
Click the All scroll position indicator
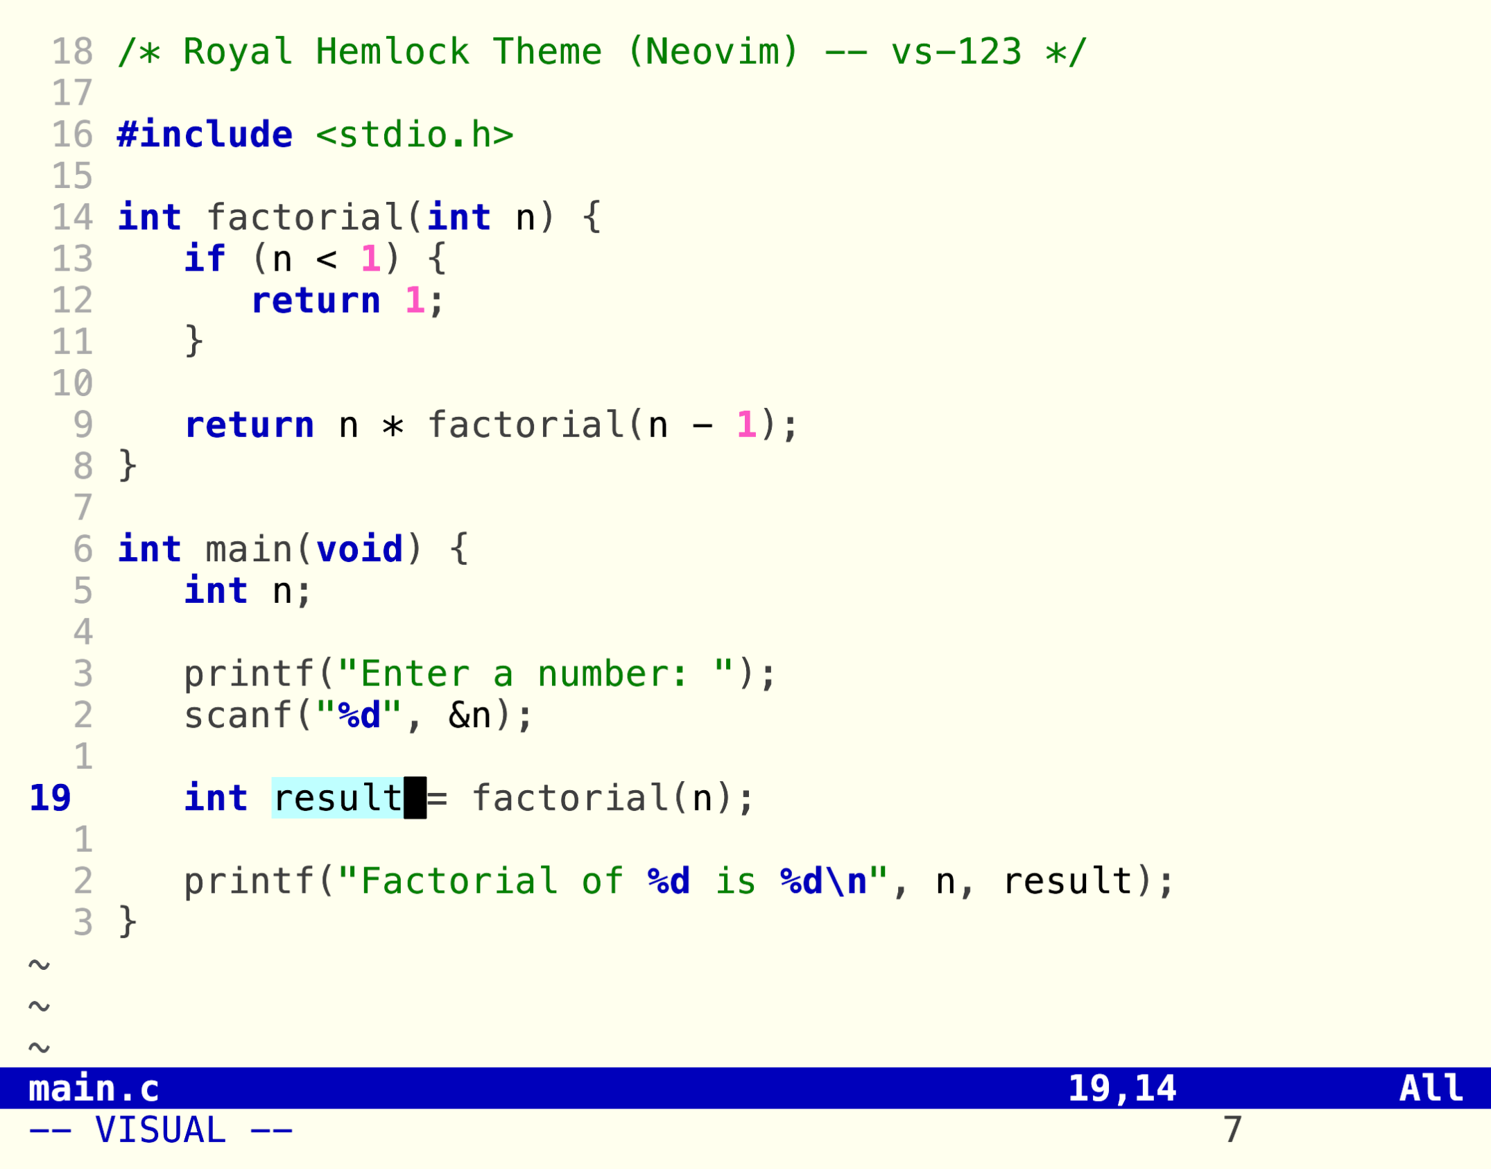click(1431, 1088)
